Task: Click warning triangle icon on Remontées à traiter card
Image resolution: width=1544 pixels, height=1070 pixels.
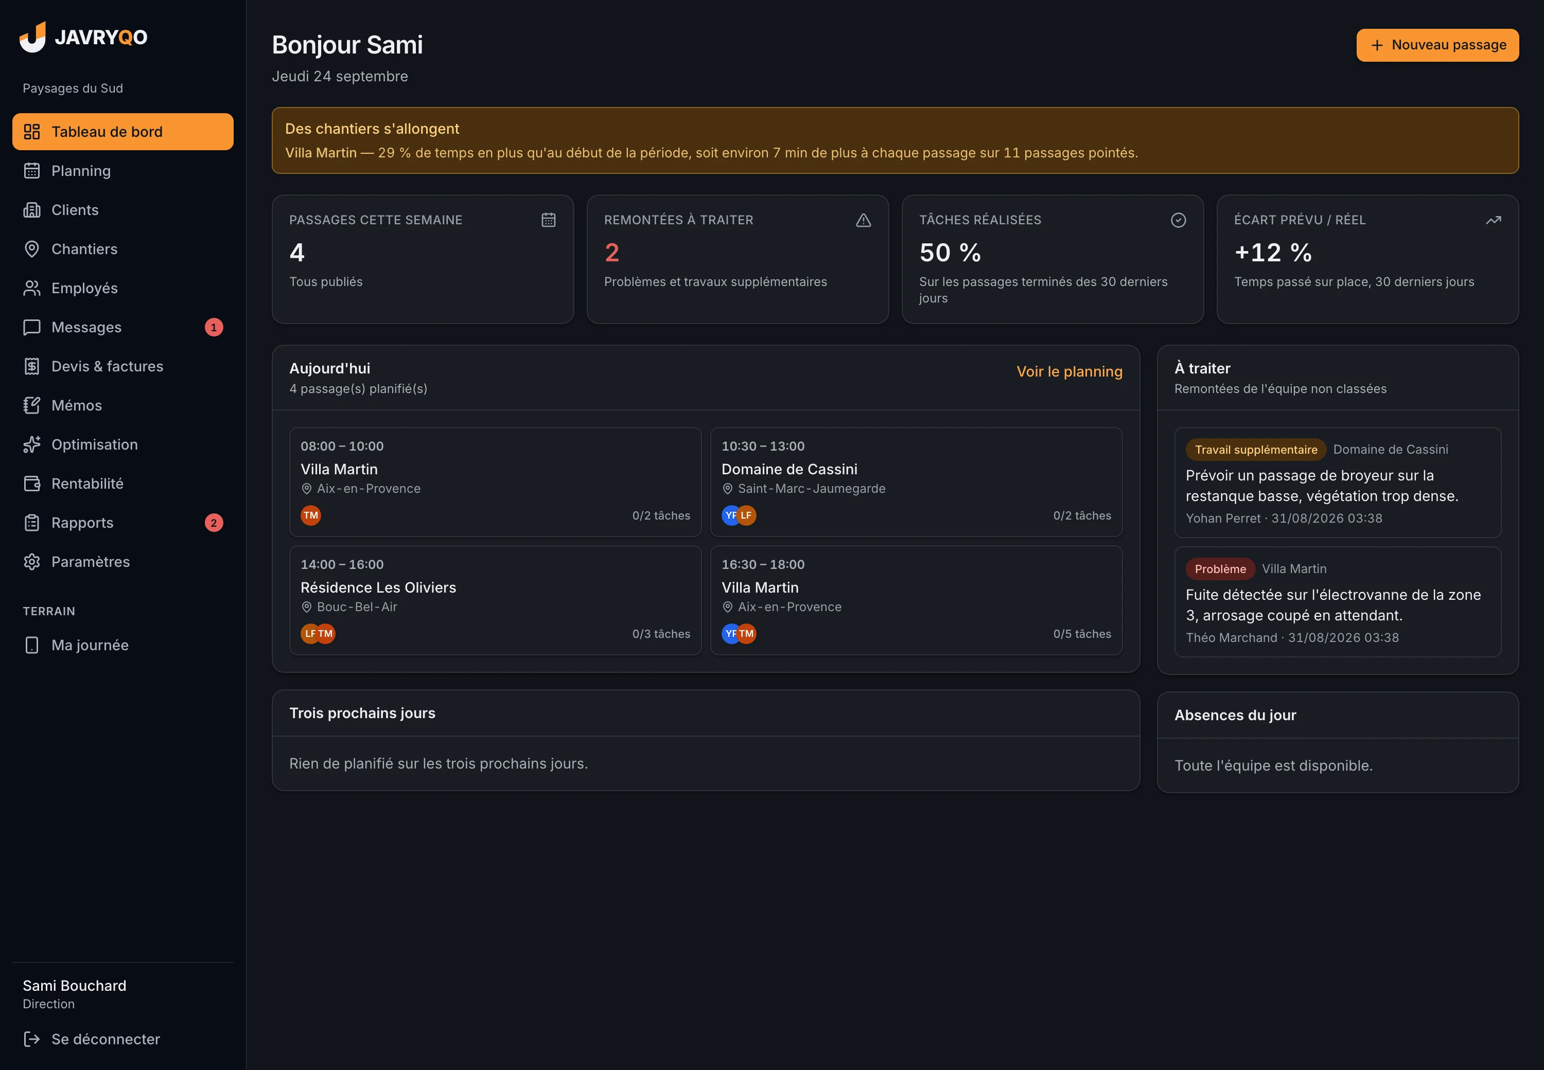Action: pyautogui.click(x=863, y=220)
